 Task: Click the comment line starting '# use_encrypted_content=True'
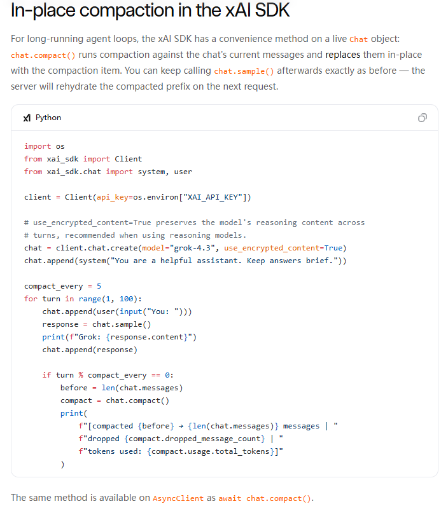pyautogui.click(x=195, y=222)
